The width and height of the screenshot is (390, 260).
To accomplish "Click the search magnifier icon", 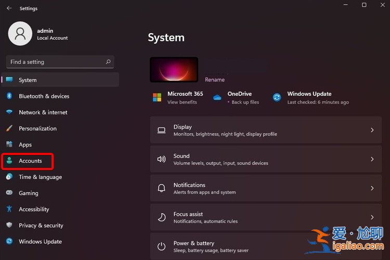I will (x=108, y=62).
